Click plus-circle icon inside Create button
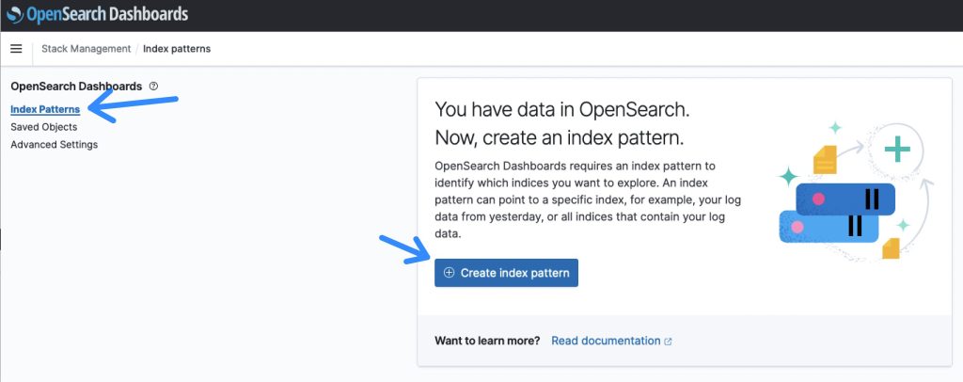 [449, 273]
